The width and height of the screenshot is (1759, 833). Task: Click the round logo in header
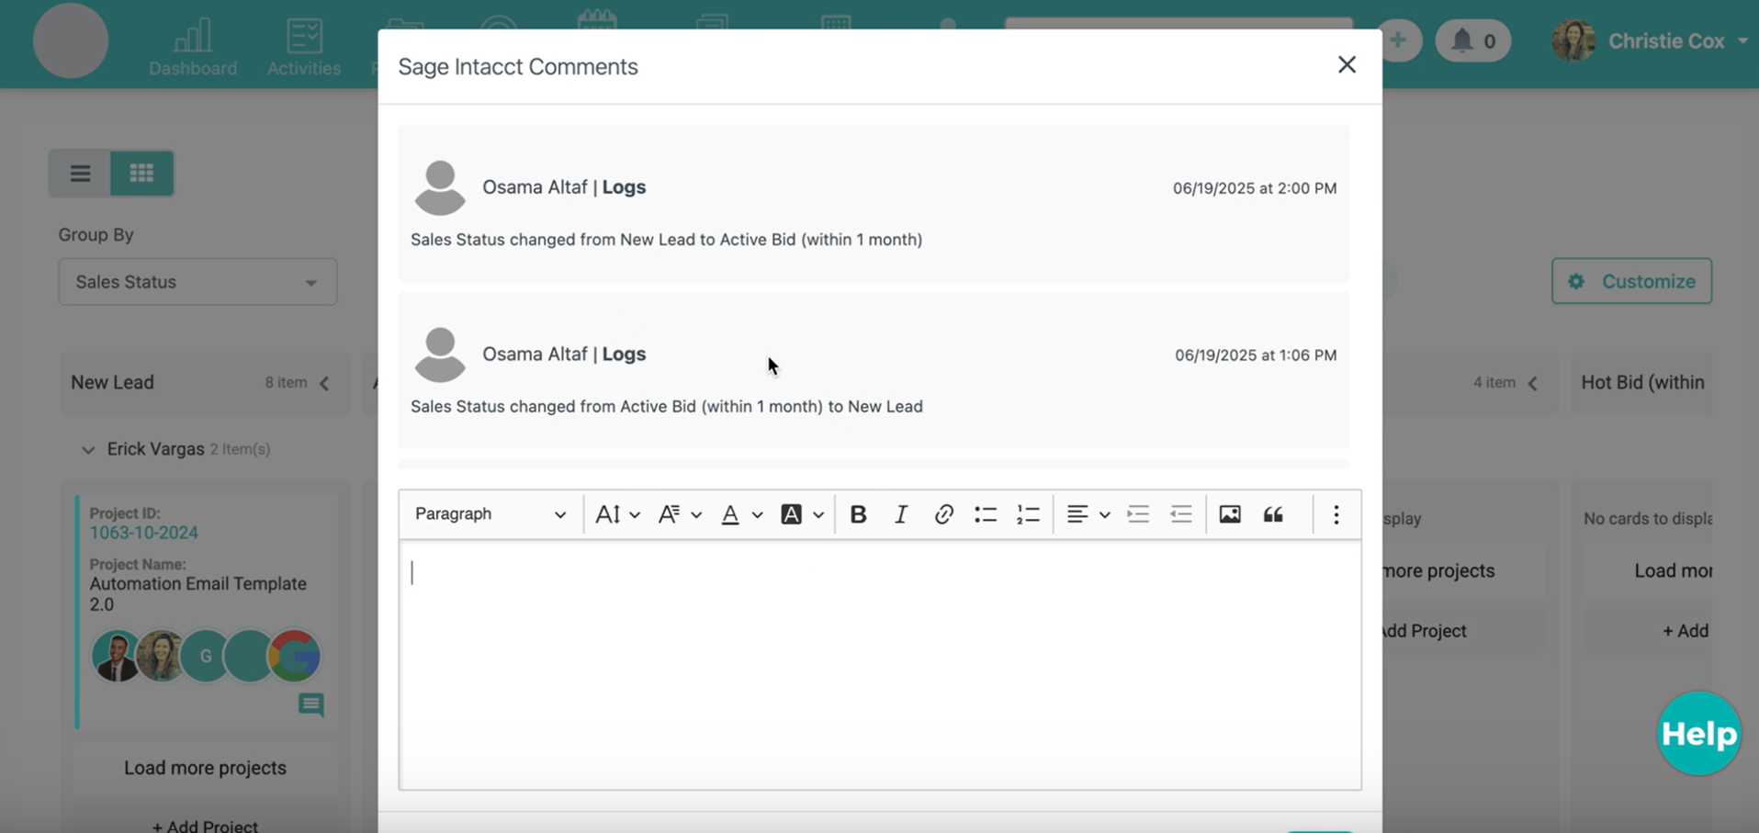pyautogui.click(x=71, y=40)
